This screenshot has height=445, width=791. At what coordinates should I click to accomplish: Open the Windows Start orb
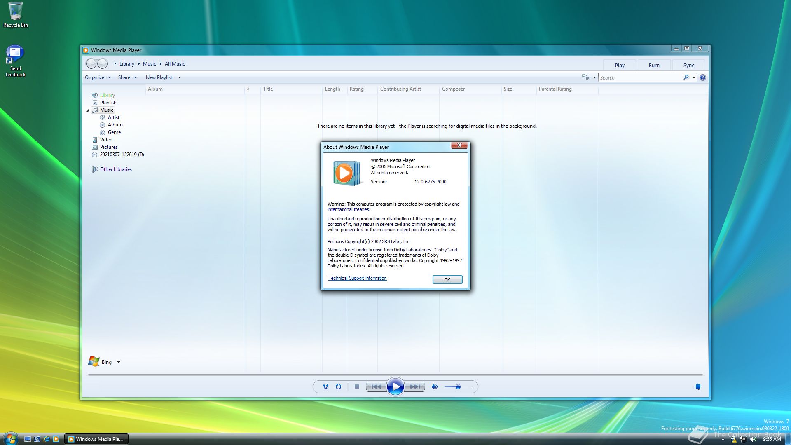pos(11,438)
